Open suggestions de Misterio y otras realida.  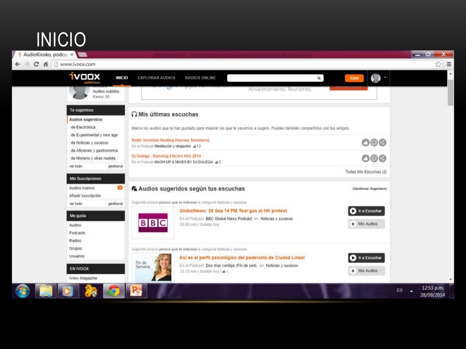[93, 158]
